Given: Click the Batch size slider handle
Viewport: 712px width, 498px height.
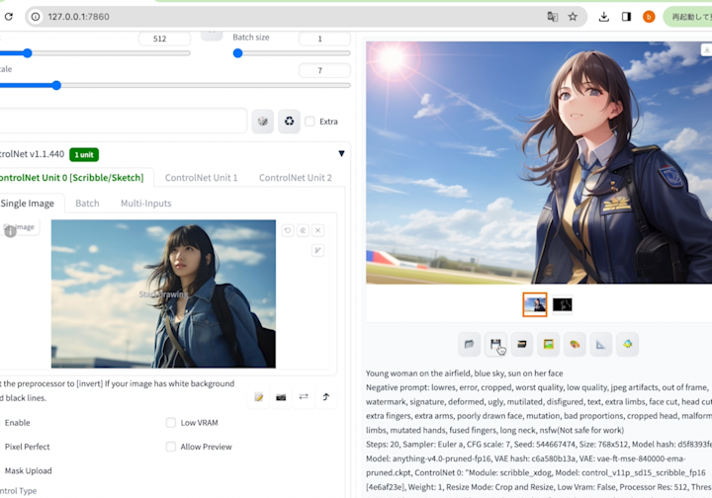Looking at the screenshot, I should pos(237,53).
